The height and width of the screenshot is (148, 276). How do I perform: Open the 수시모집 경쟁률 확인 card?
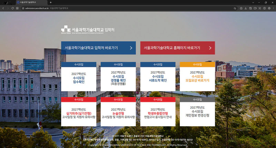(x=118, y=76)
